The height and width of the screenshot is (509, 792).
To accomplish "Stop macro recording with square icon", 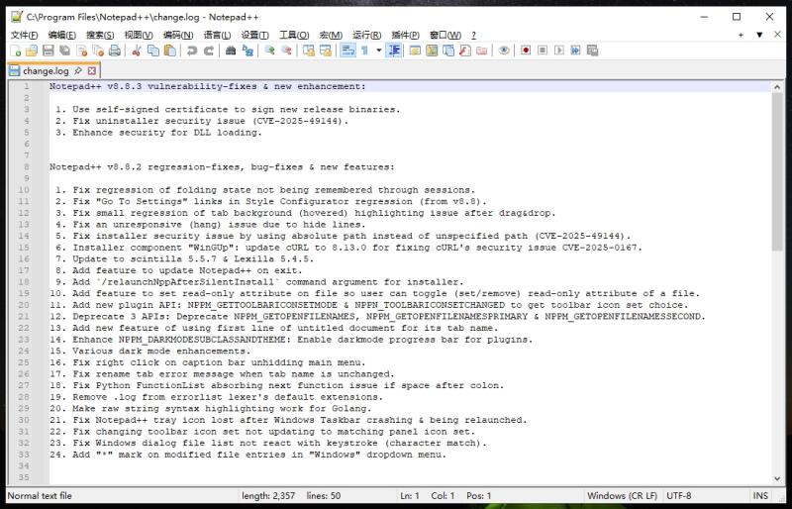I will 543,51.
